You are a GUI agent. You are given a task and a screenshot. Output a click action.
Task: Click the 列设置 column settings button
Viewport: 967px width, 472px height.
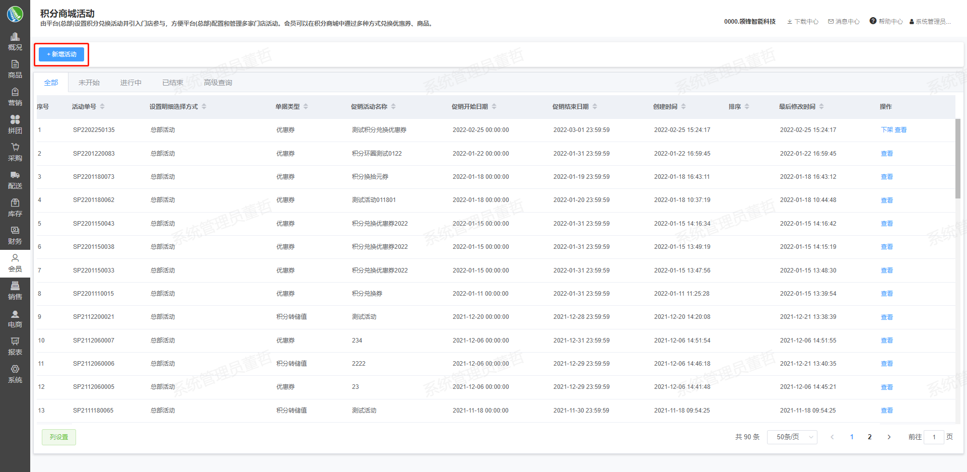click(59, 437)
